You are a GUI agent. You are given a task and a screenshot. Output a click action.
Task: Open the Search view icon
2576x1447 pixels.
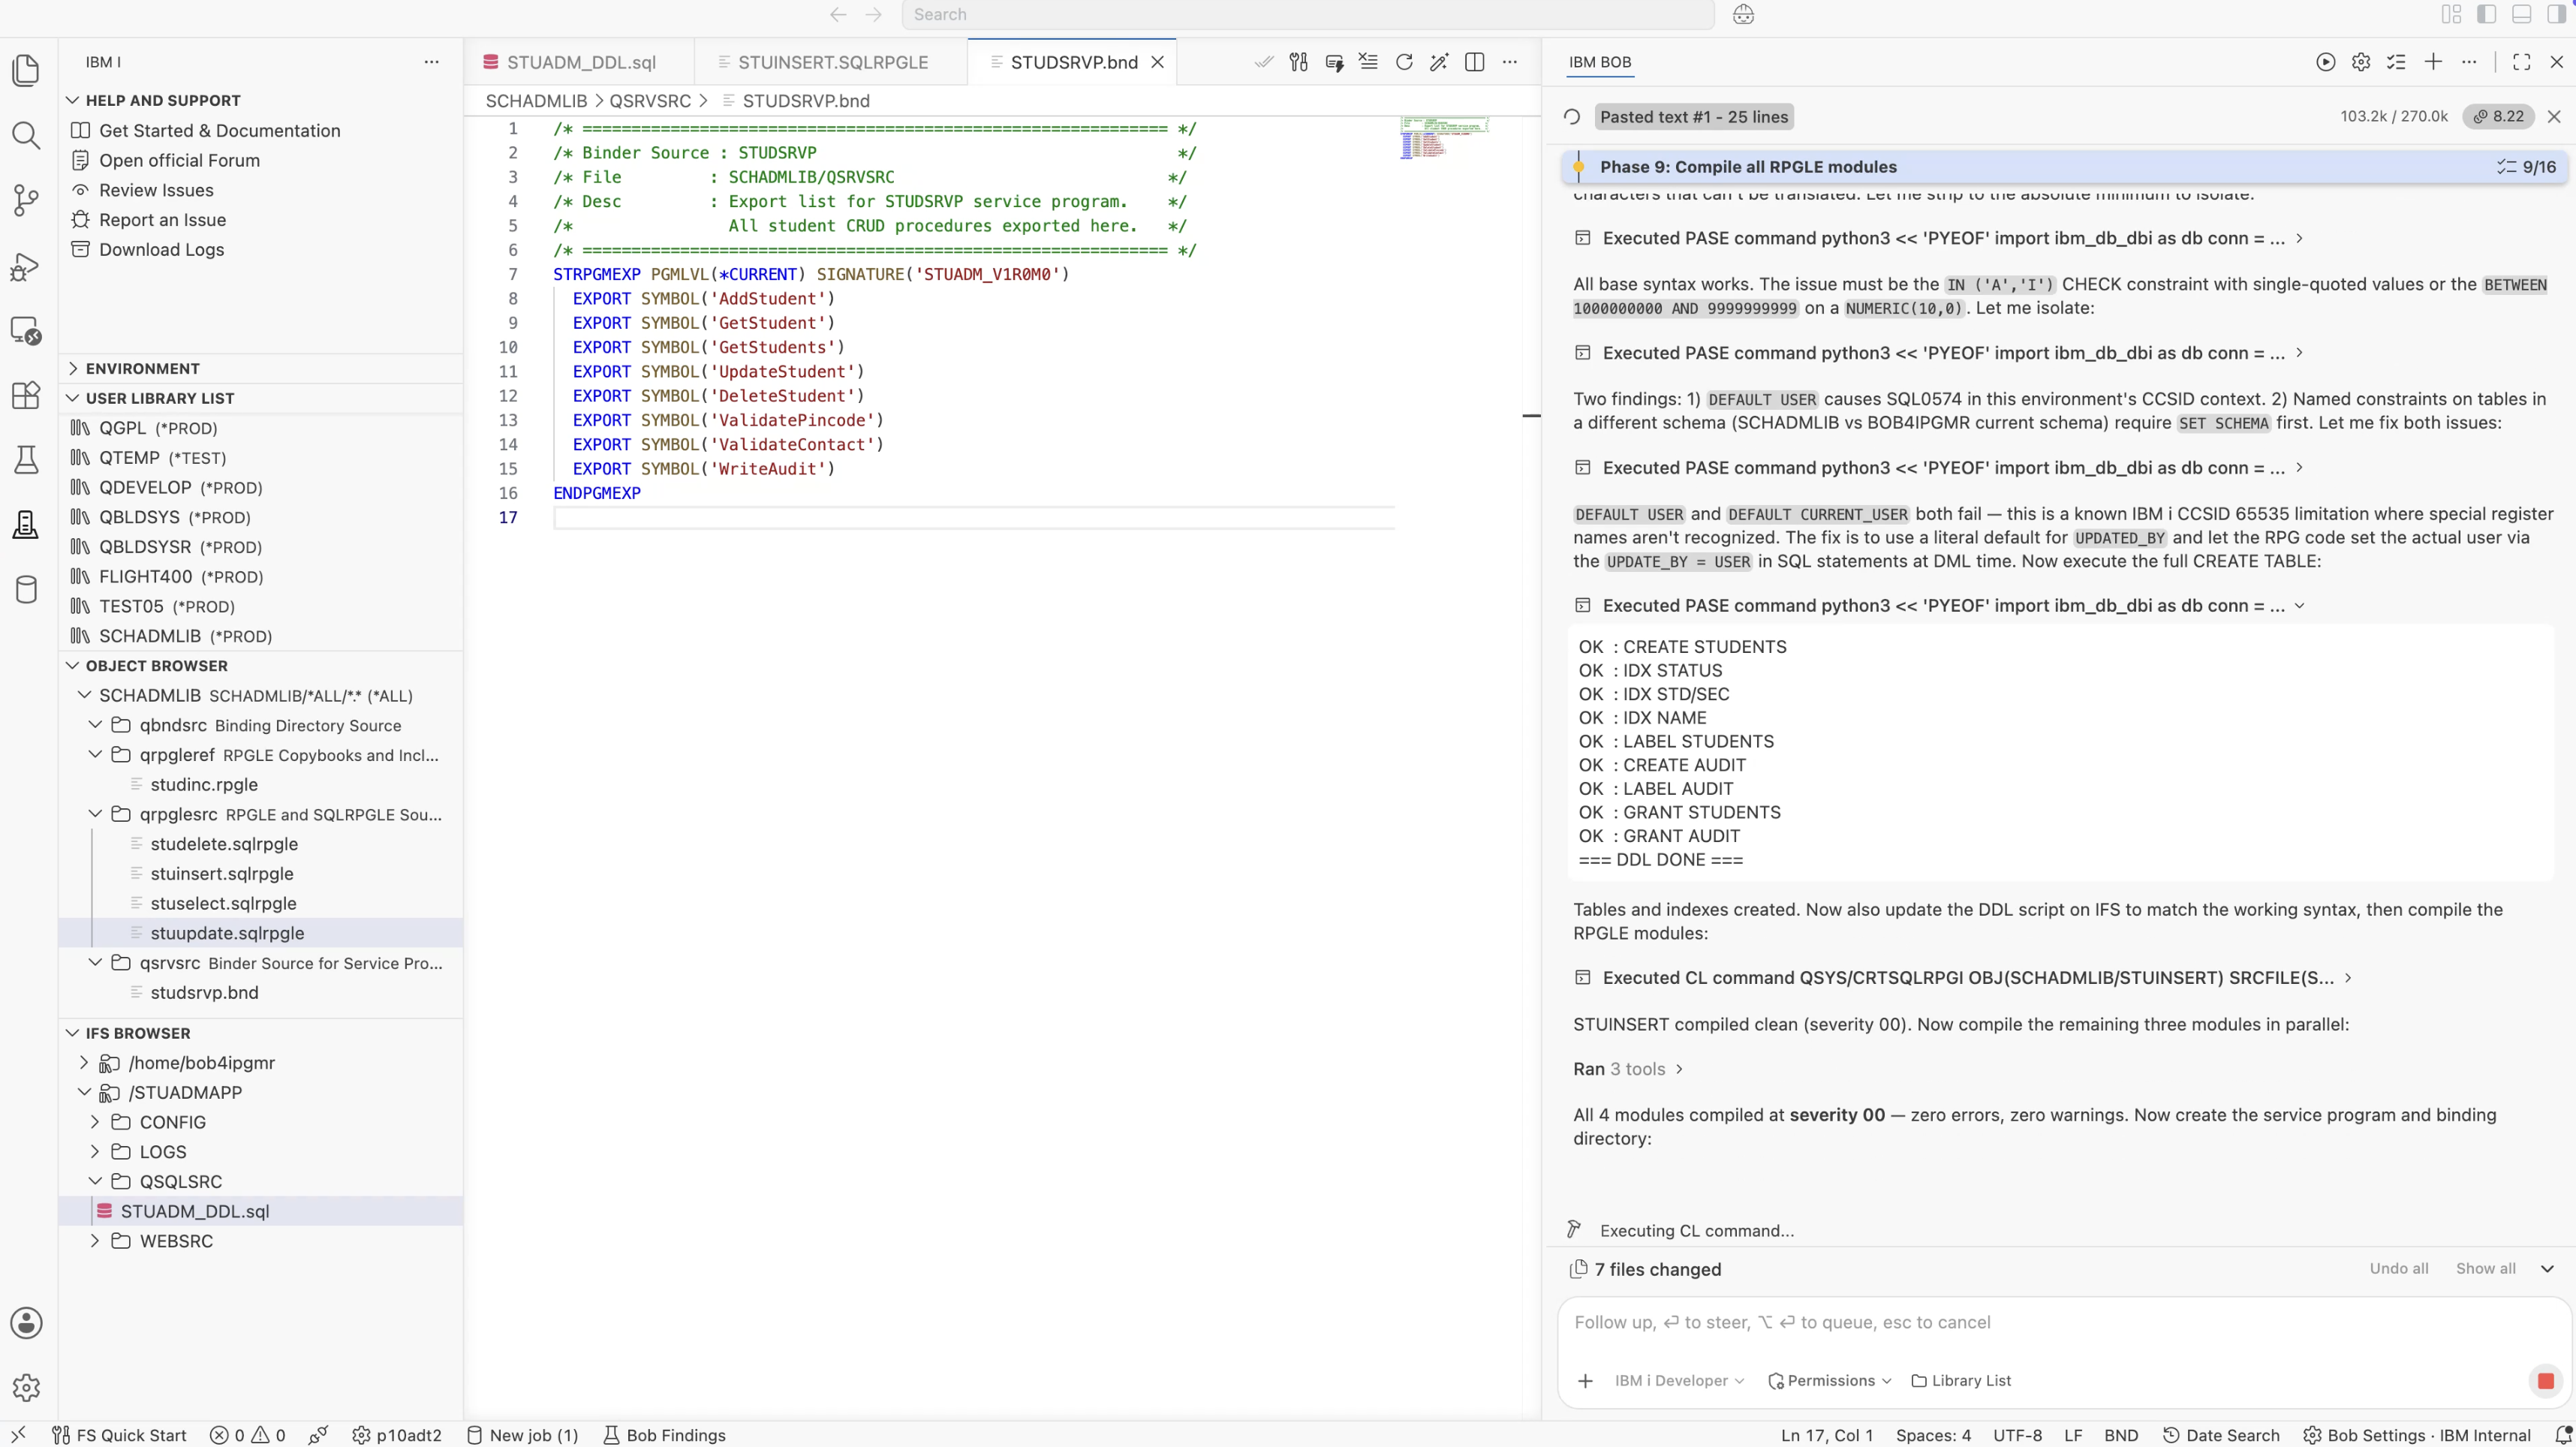click(26, 135)
